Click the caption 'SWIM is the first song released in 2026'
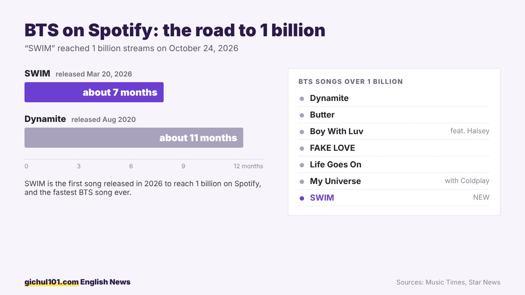The width and height of the screenshot is (525, 295). click(143, 188)
